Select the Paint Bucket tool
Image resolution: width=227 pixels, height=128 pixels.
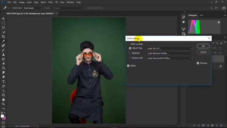tap(3, 68)
